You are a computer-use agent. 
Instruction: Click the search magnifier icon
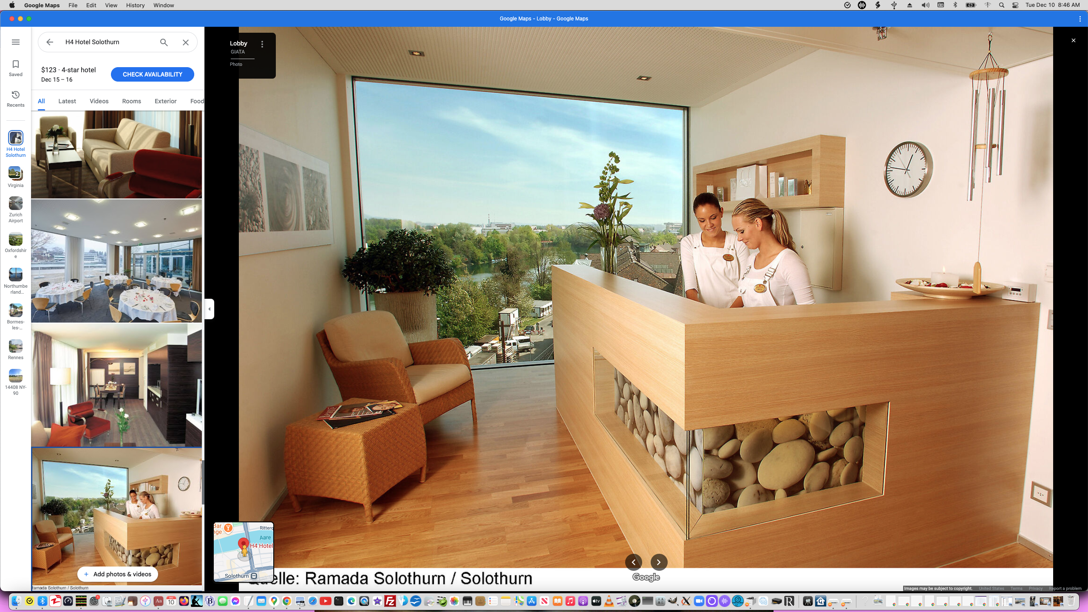(164, 42)
